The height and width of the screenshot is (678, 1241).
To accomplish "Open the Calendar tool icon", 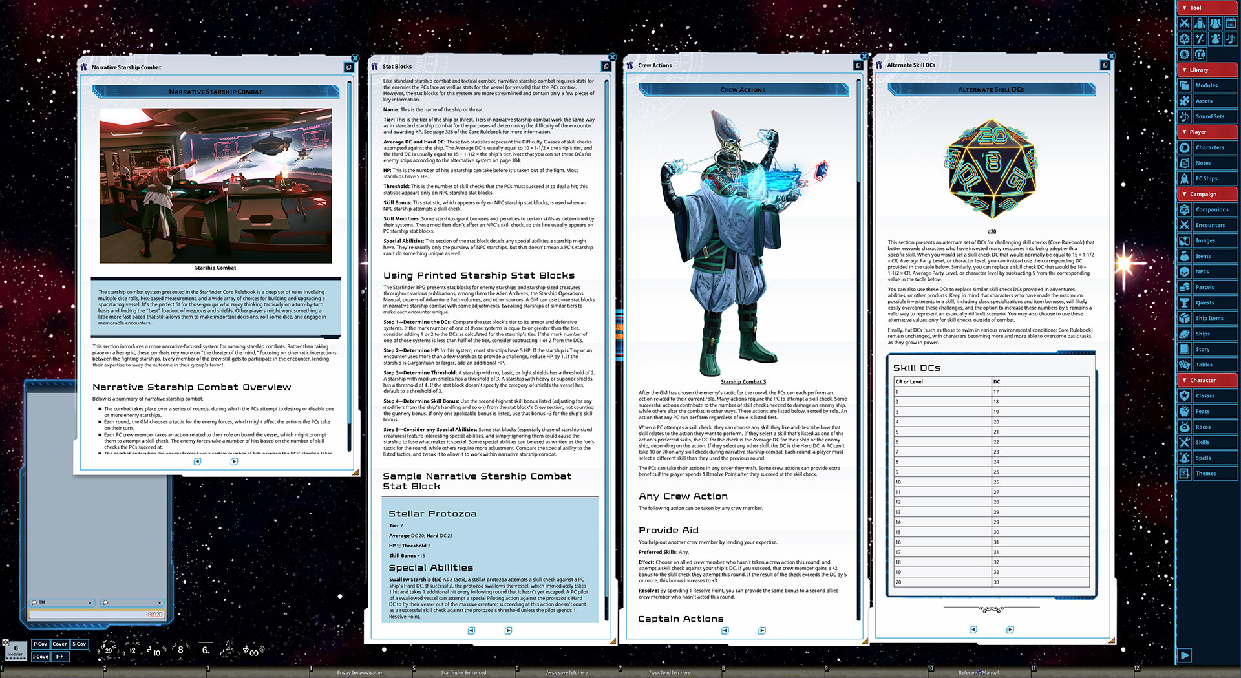I will point(1231,23).
